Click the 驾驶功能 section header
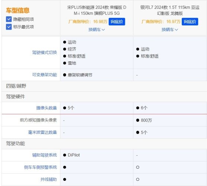 pyautogui.click(x=16, y=143)
